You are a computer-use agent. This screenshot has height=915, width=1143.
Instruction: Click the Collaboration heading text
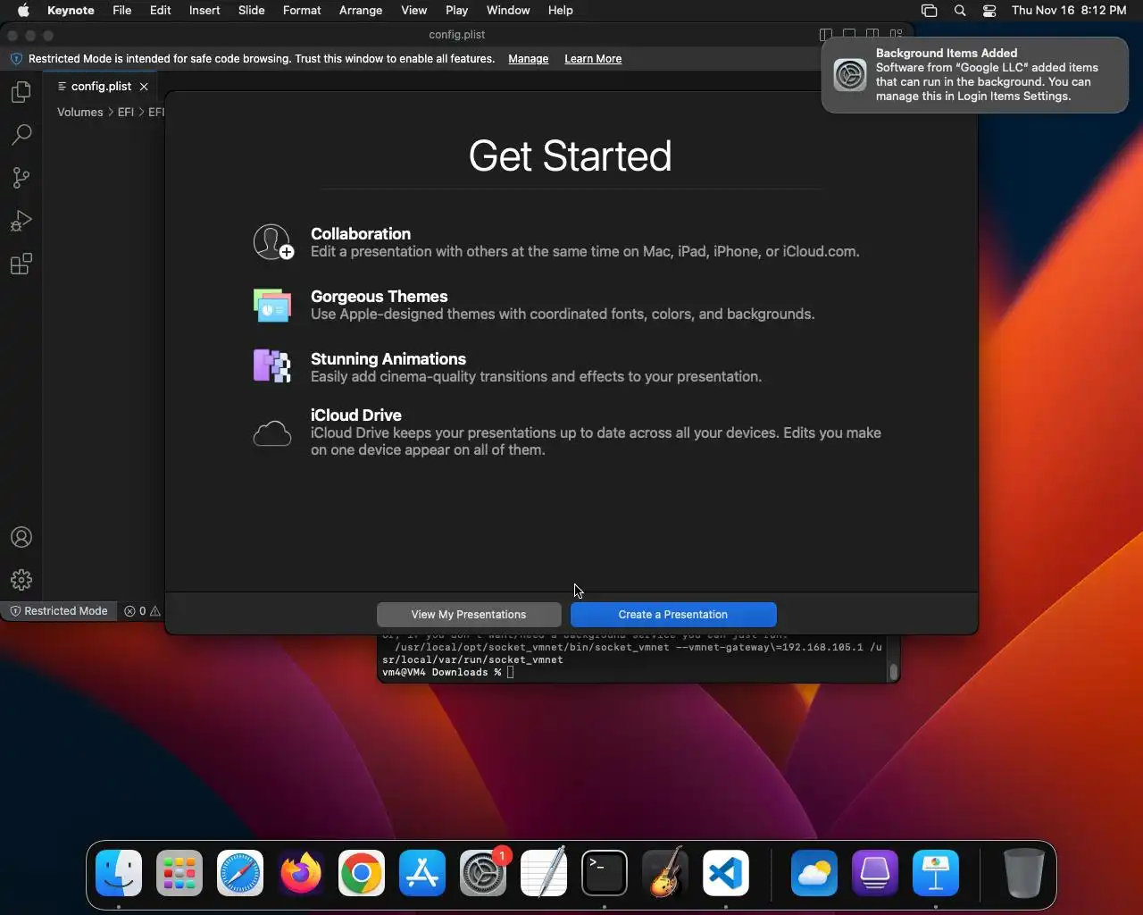[361, 234]
